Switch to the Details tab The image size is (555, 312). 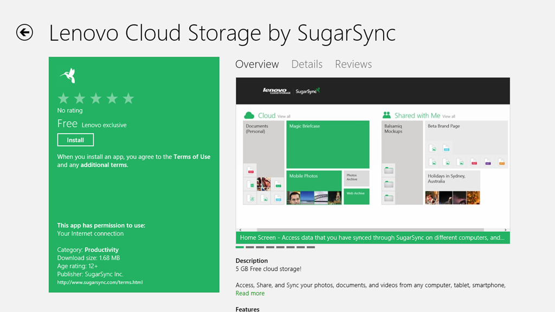click(x=307, y=64)
